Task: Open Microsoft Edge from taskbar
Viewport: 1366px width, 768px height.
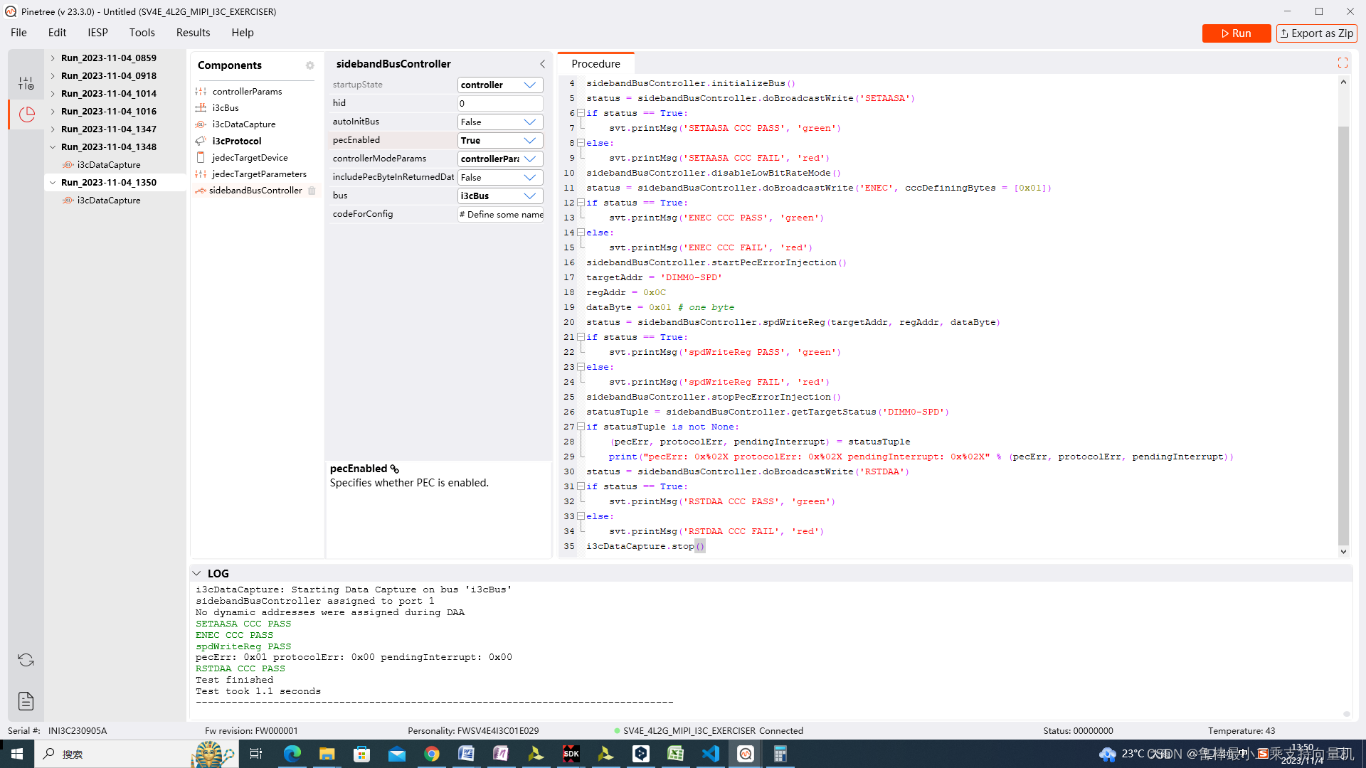Action: 292,754
